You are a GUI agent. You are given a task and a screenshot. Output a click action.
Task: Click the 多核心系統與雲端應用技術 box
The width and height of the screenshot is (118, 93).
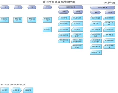point(77,41)
